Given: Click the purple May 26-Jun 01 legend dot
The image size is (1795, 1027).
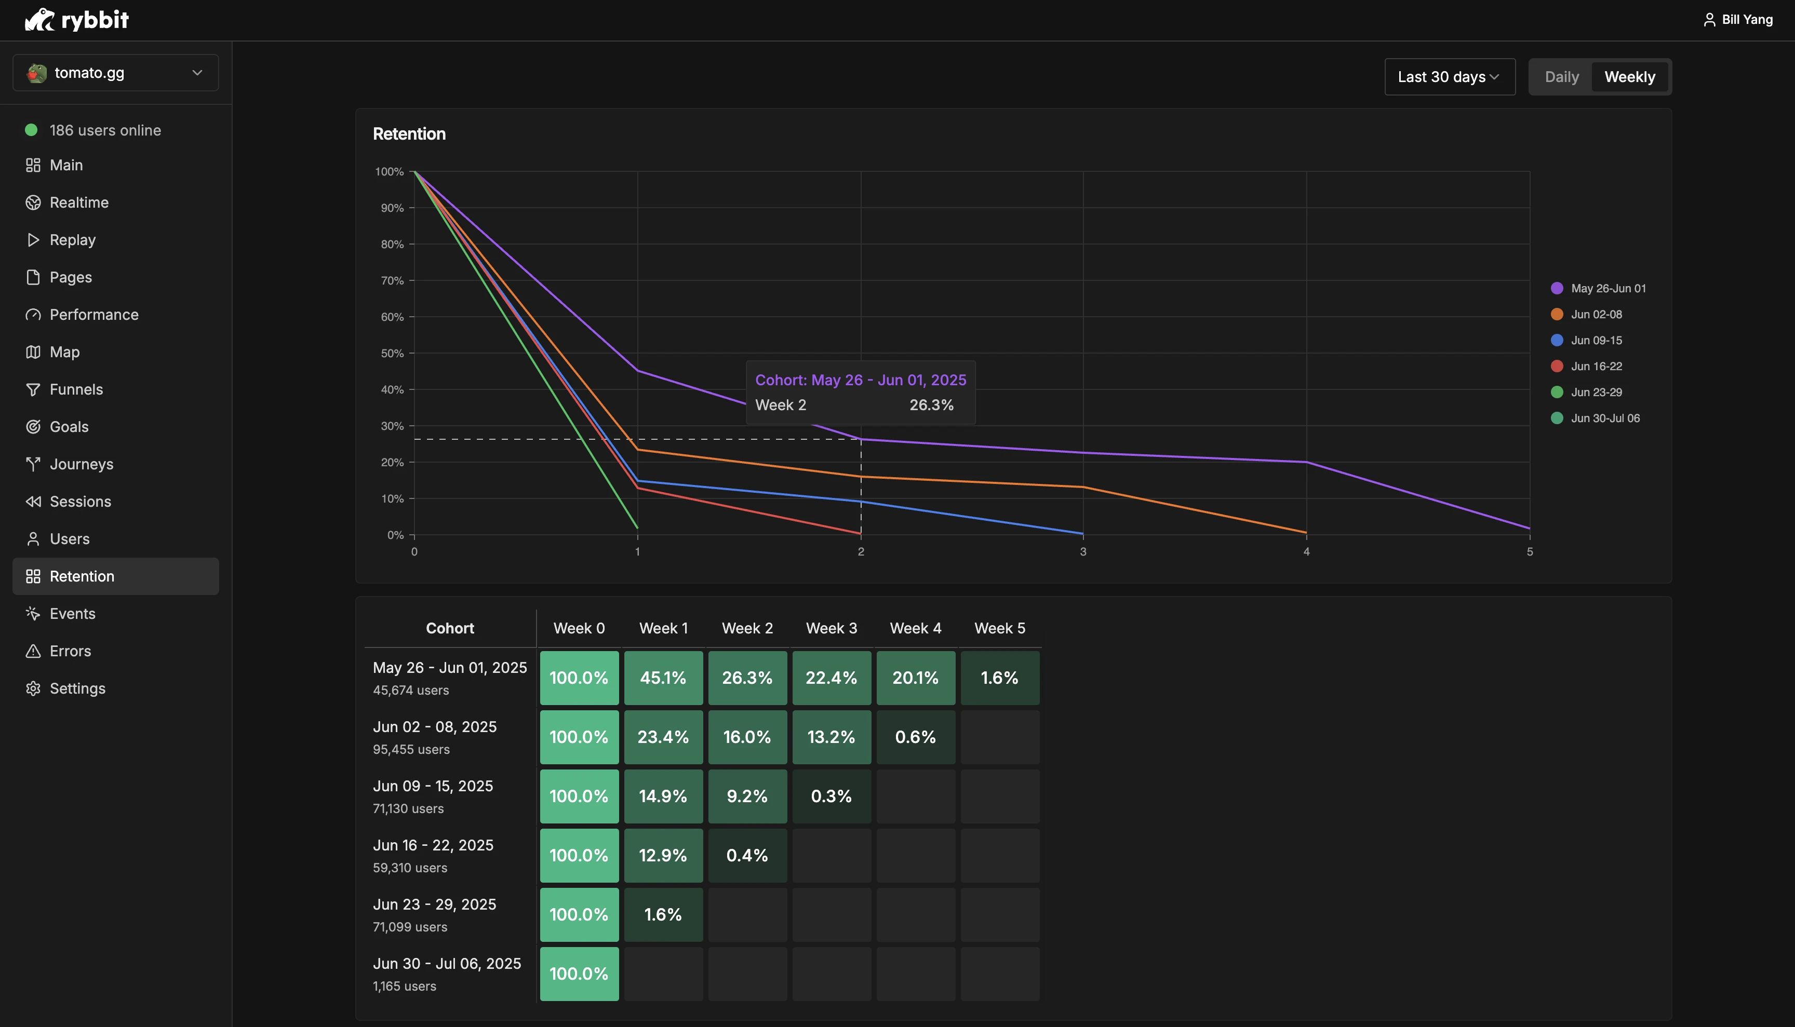Looking at the screenshot, I should [1557, 289].
